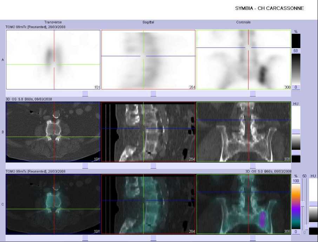Image resolution: width=318 pixels, height=242 pixels.
Task: Click the lower value 0 on row C color scale
Action: (x=296, y=232)
